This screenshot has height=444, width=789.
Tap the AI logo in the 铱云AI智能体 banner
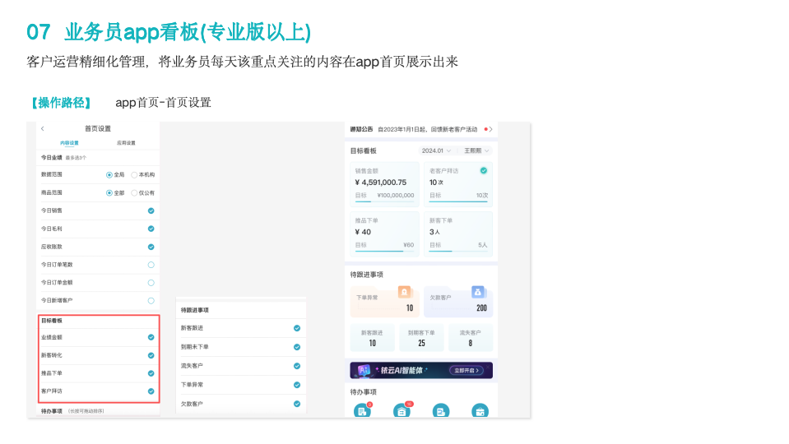(x=364, y=371)
